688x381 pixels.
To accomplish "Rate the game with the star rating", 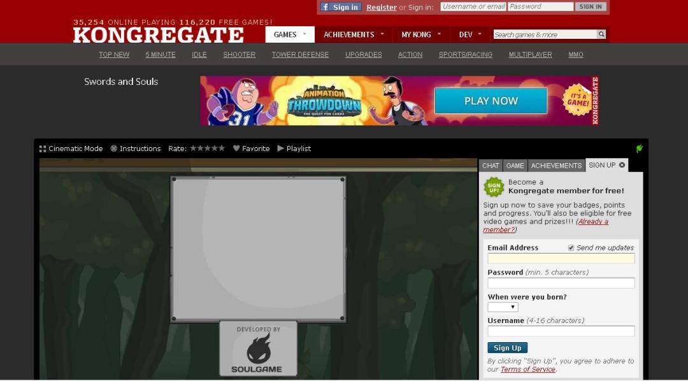I will [208, 148].
